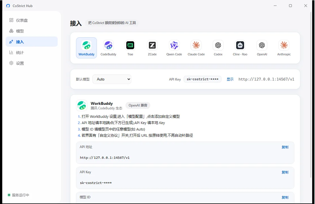Maximize the CoStrict Hub window

[290, 6]
